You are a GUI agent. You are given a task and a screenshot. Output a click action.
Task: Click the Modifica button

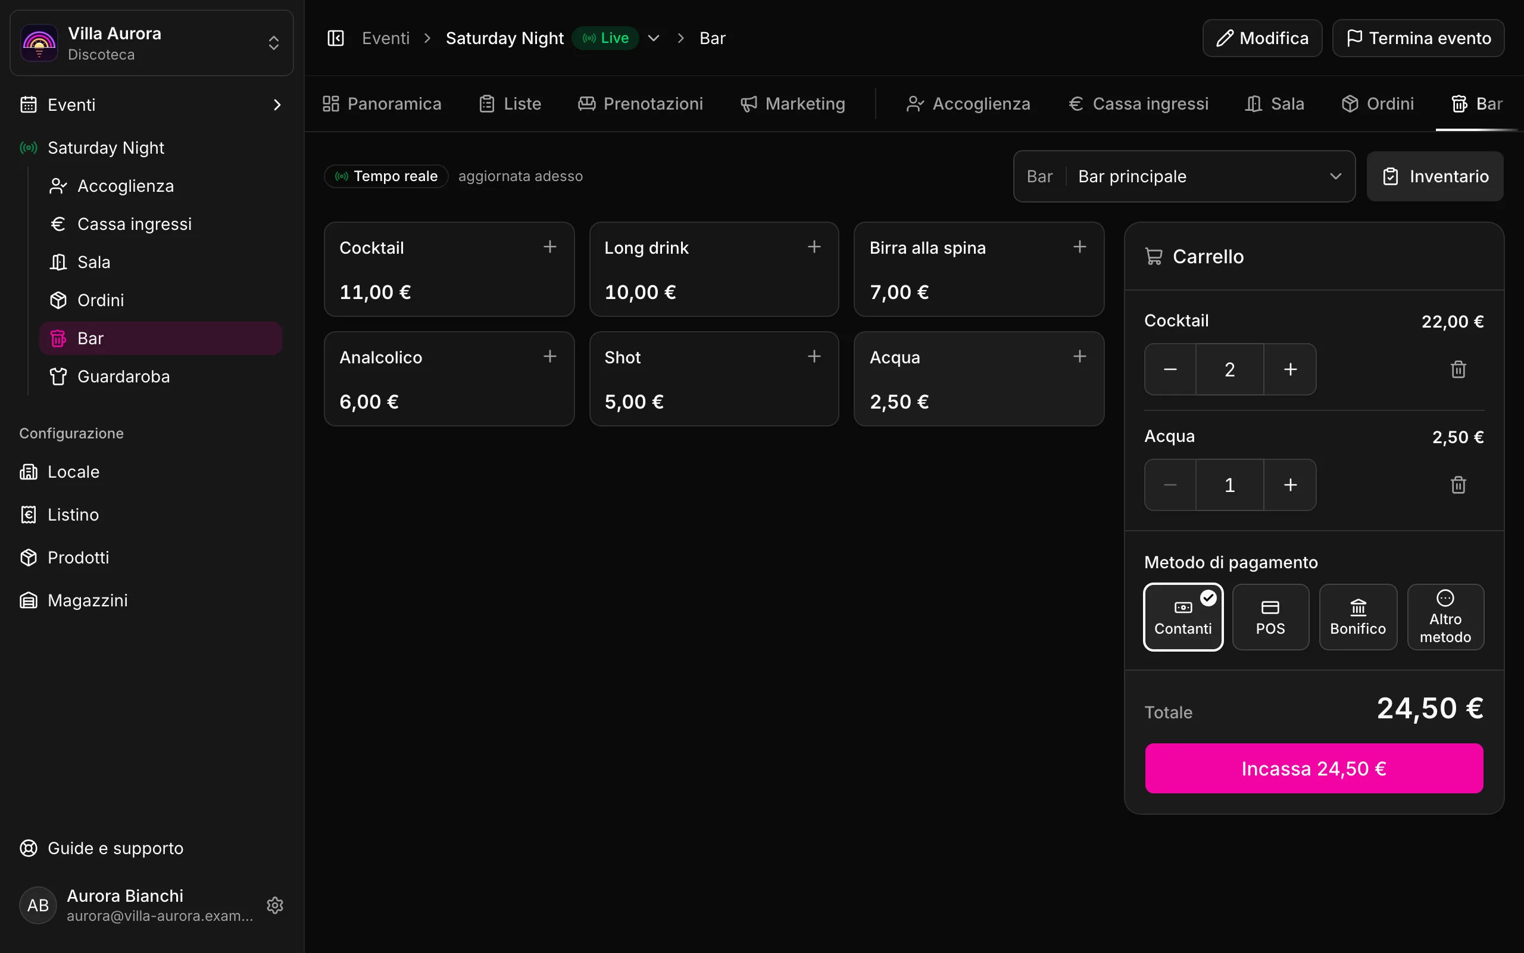pyautogui.click(x=1262, y=39)
